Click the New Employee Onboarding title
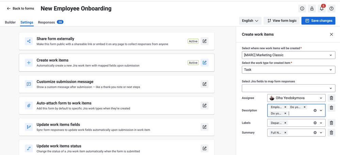The width and height of the screenshot is (340, 155). [x=76, y=8]
